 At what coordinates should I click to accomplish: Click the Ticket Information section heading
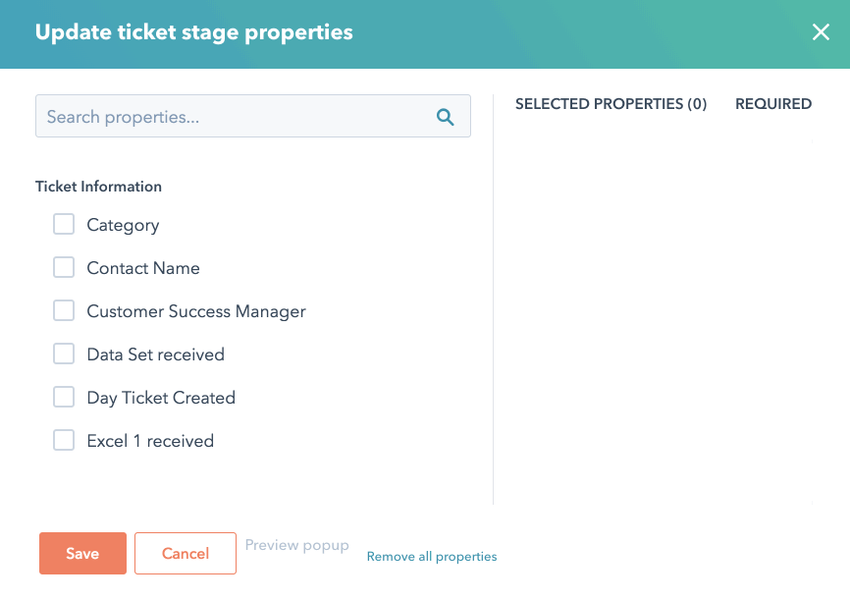click(98, 187)
